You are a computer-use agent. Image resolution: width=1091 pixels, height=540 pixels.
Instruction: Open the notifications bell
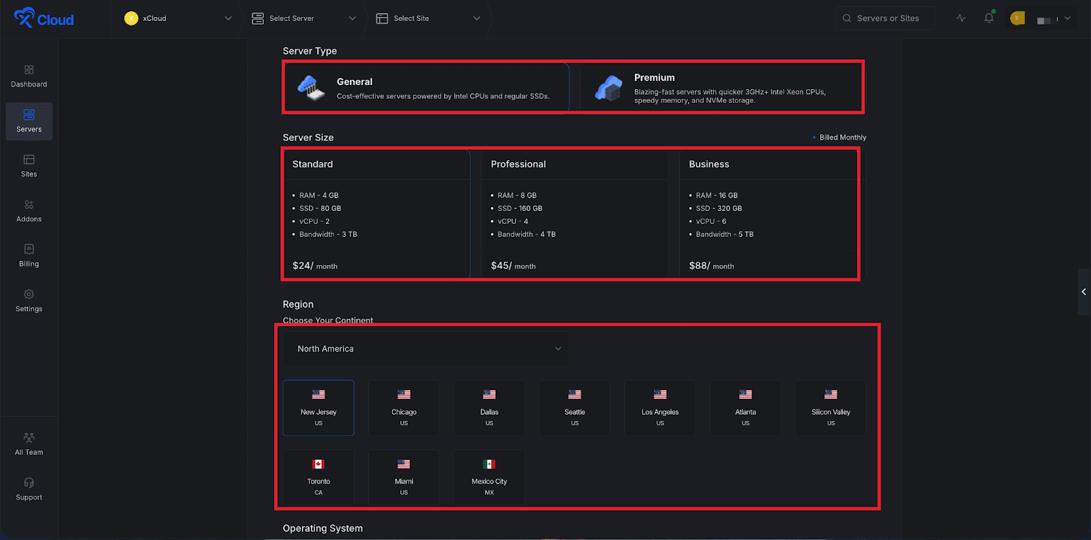[989, 18]
